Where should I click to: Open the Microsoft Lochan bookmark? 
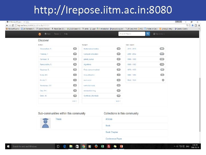tap(13, 29)
